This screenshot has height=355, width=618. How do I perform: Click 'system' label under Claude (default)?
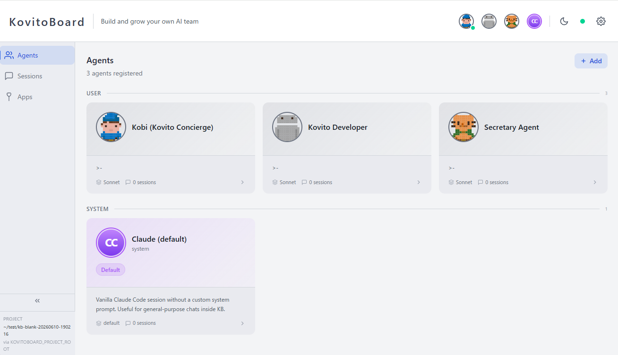tap(140, 249)
